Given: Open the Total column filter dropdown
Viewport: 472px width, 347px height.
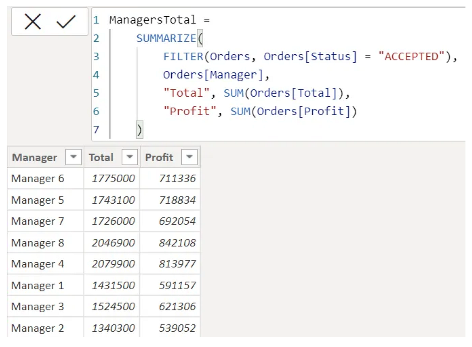Looking at the screenshot, I should pos(130,157).
